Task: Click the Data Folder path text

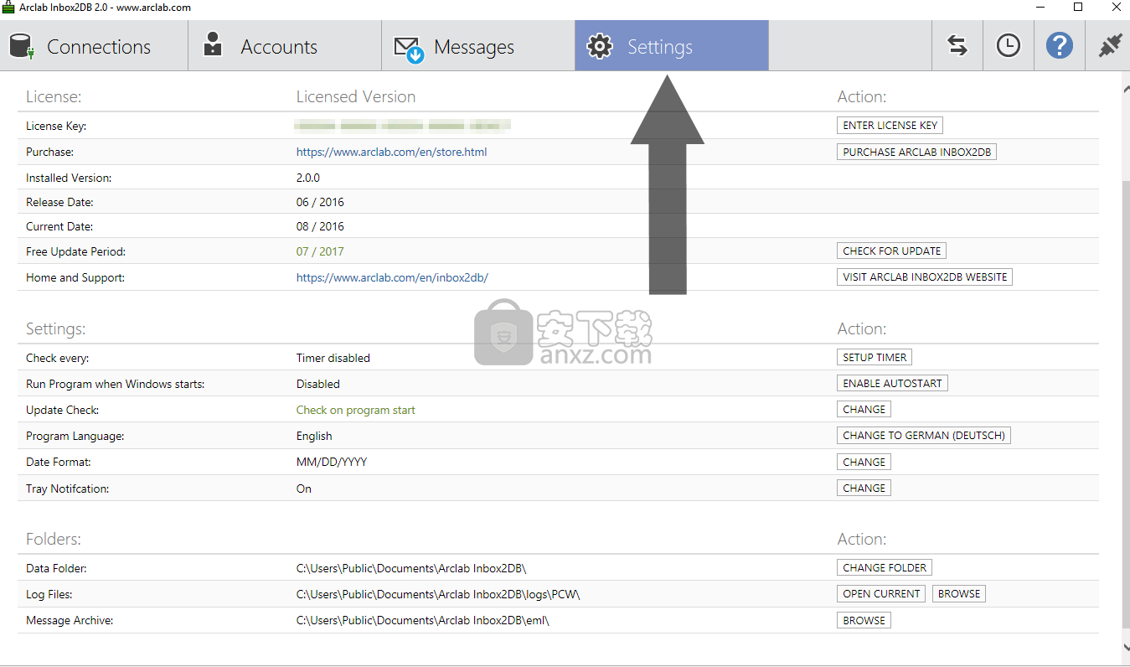Action: 411,568
